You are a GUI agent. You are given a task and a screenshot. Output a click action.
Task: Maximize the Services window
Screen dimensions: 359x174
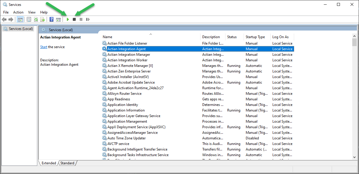pos(338,4)
